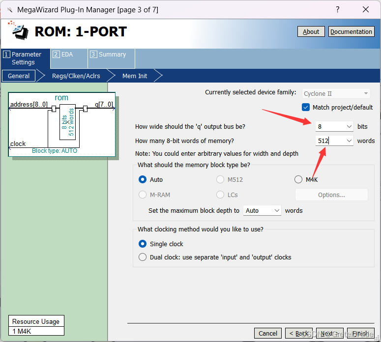
Task: Choose Dual clock separate input/output clocks
Action: coord(143,257)
